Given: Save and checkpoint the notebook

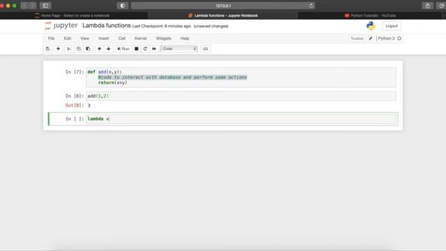Looking at the screenshot, I should [x=48, y=49].
